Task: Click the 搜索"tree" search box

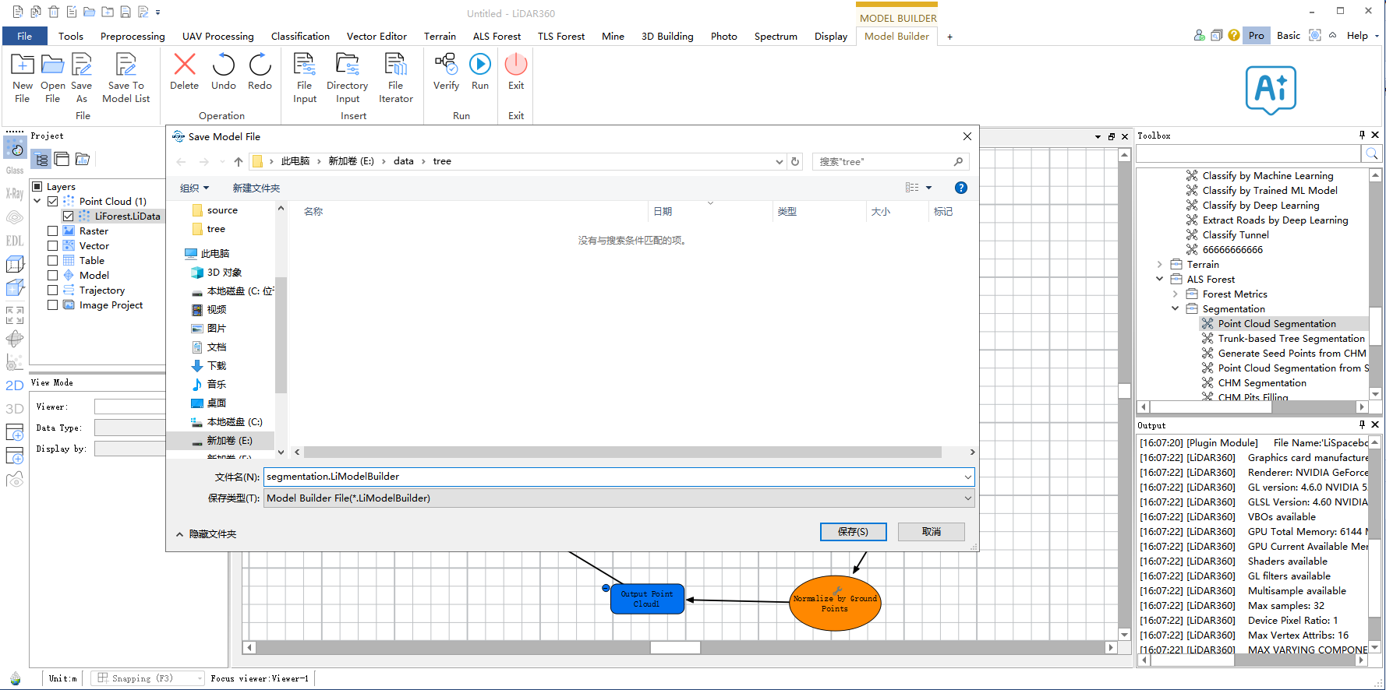Action: 891,162
